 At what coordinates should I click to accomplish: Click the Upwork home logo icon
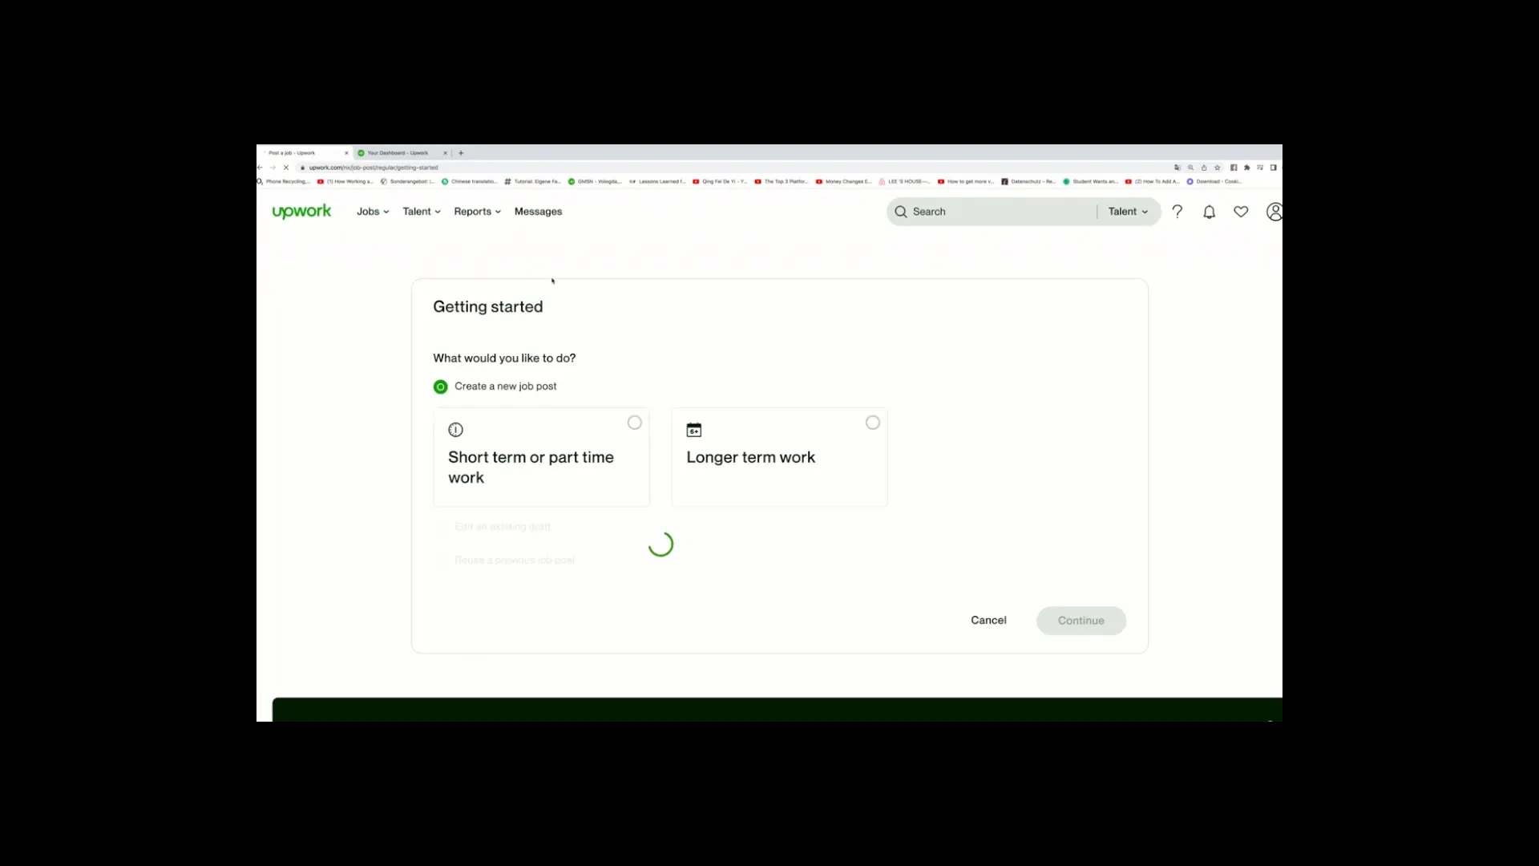301,212
